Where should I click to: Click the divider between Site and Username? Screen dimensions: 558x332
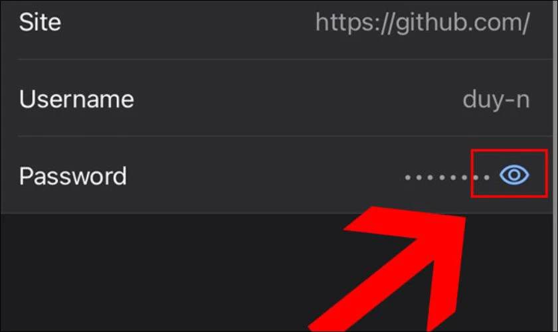pos(285,59)
